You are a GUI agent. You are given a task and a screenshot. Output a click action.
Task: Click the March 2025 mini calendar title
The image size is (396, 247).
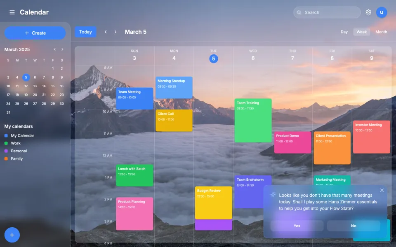coord(17,49)
